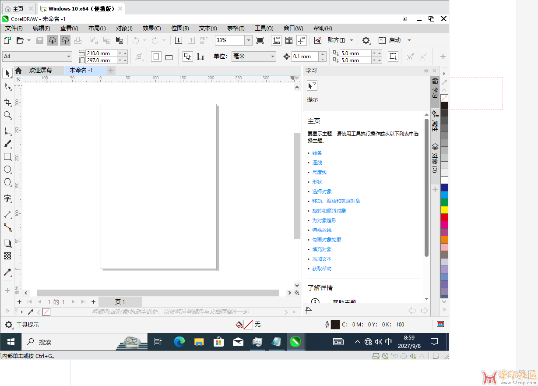This screenshot has height=386, width=538.
Task: Click the canvas horizontal scrollbar
Action: coord(158,293)
